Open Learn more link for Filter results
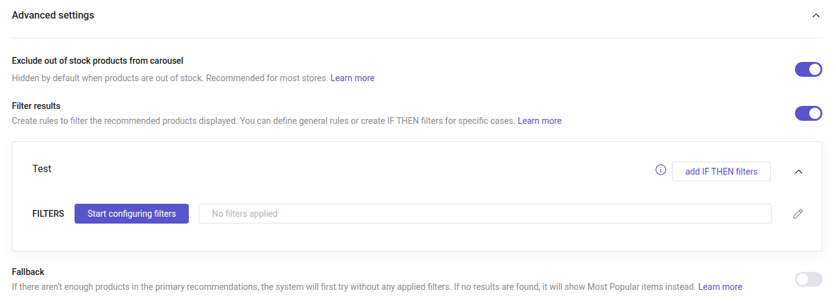This screenshot has width=836, height=301. click(x=539, y=121)
